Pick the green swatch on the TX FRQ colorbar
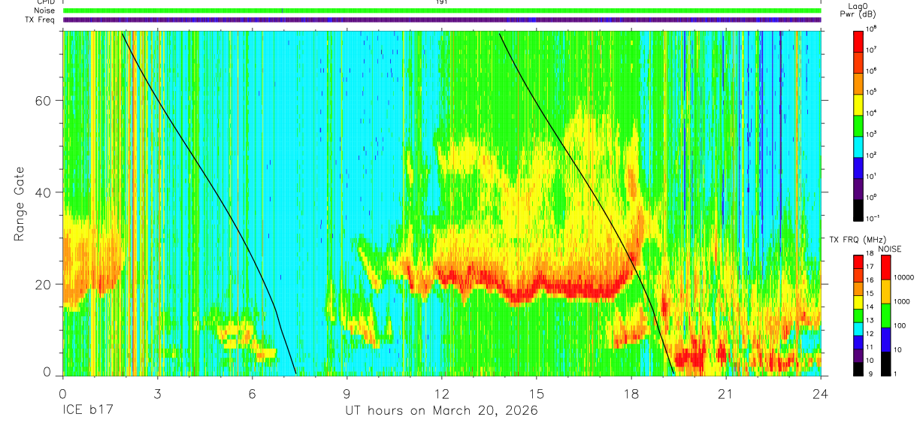Image resolution: width=923 pixels, height=426 pixels. pos(858,315)
